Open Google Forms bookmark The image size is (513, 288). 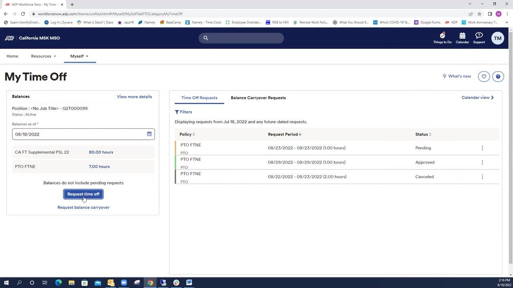coord(427,22)
